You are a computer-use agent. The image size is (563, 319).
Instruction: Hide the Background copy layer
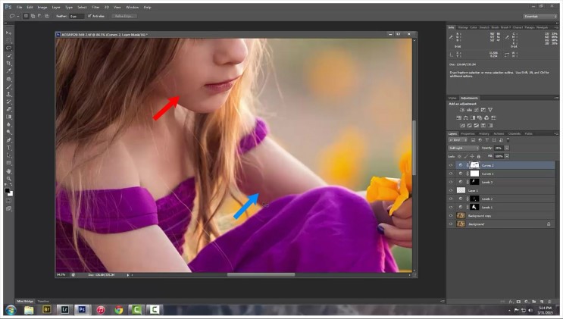point(451,215)
